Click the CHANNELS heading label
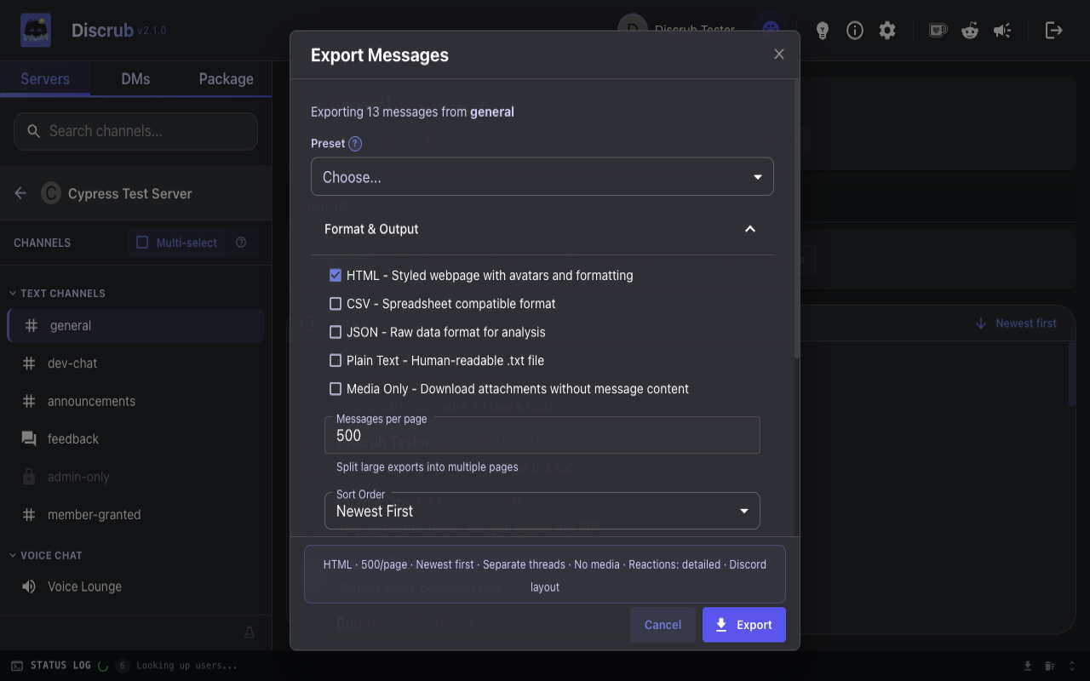This screenshot has height=681, width=1090. [43, 243]
